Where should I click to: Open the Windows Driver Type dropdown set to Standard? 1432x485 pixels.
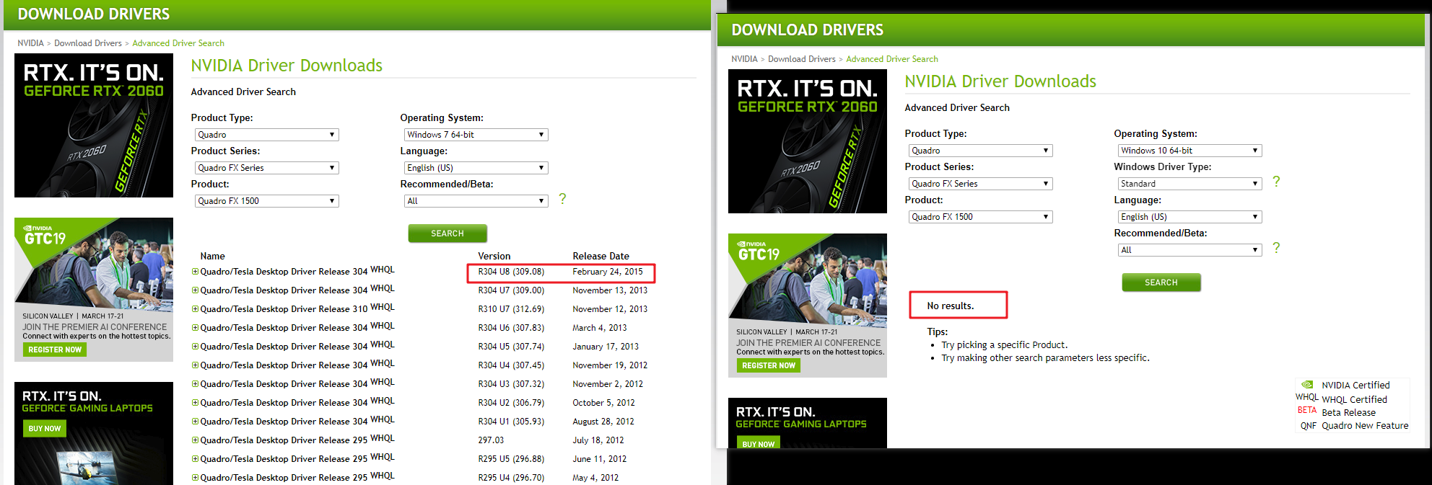1189,184
